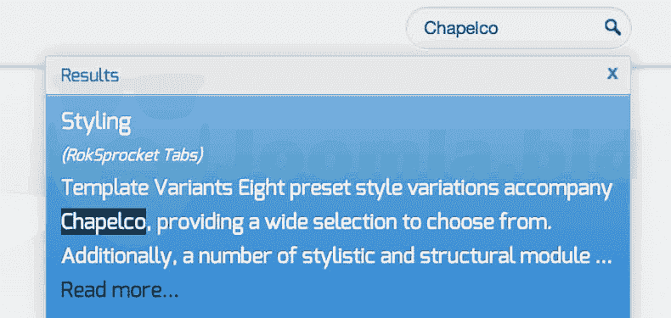This screenshot has width=671, height=318.
Task: Close the Results panel with X
Action: coord(612,75)
